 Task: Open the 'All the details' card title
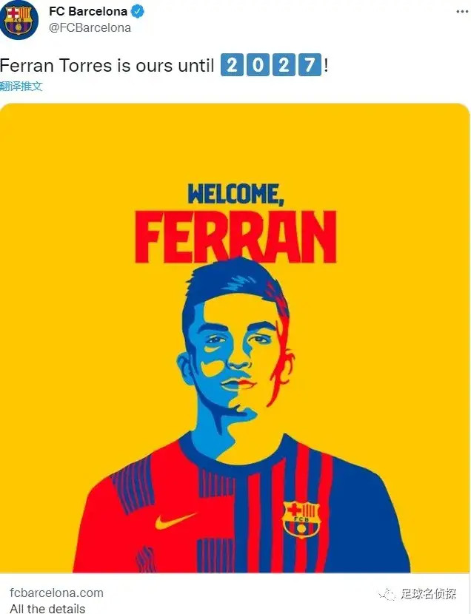click(x=47, y=608)
